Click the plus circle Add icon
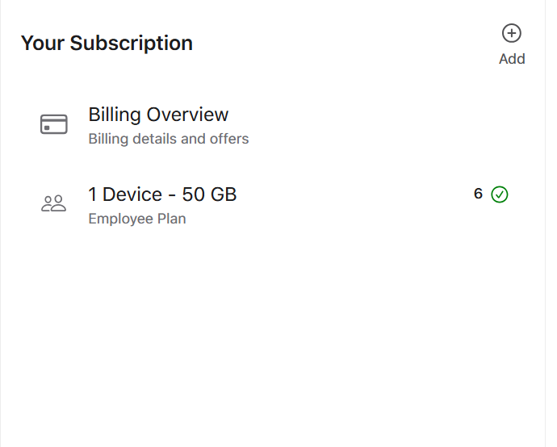Image resolution: width=557 pixels, height=447 pixels. (x=512, y=33)
